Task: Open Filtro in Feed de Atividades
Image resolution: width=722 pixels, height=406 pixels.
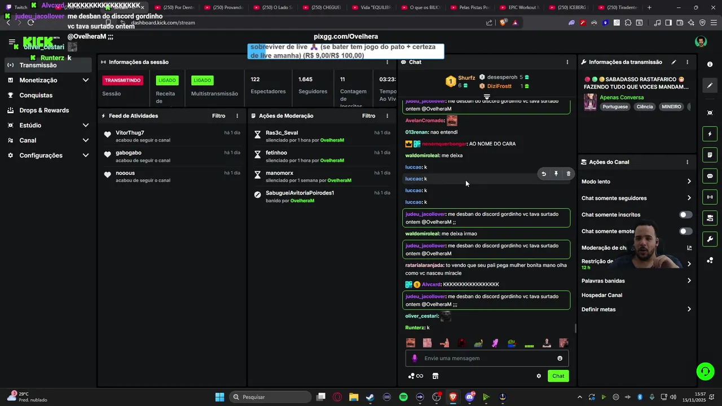Action: click(x=219, y=116)
